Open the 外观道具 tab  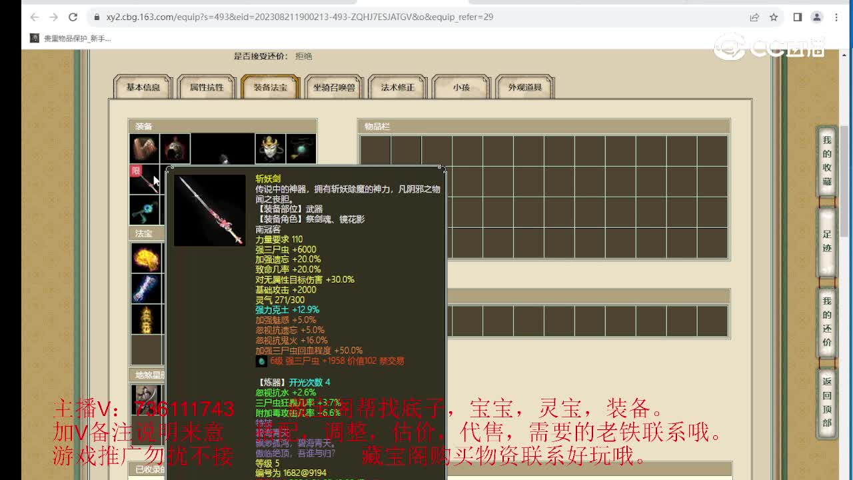pos(525,87)
